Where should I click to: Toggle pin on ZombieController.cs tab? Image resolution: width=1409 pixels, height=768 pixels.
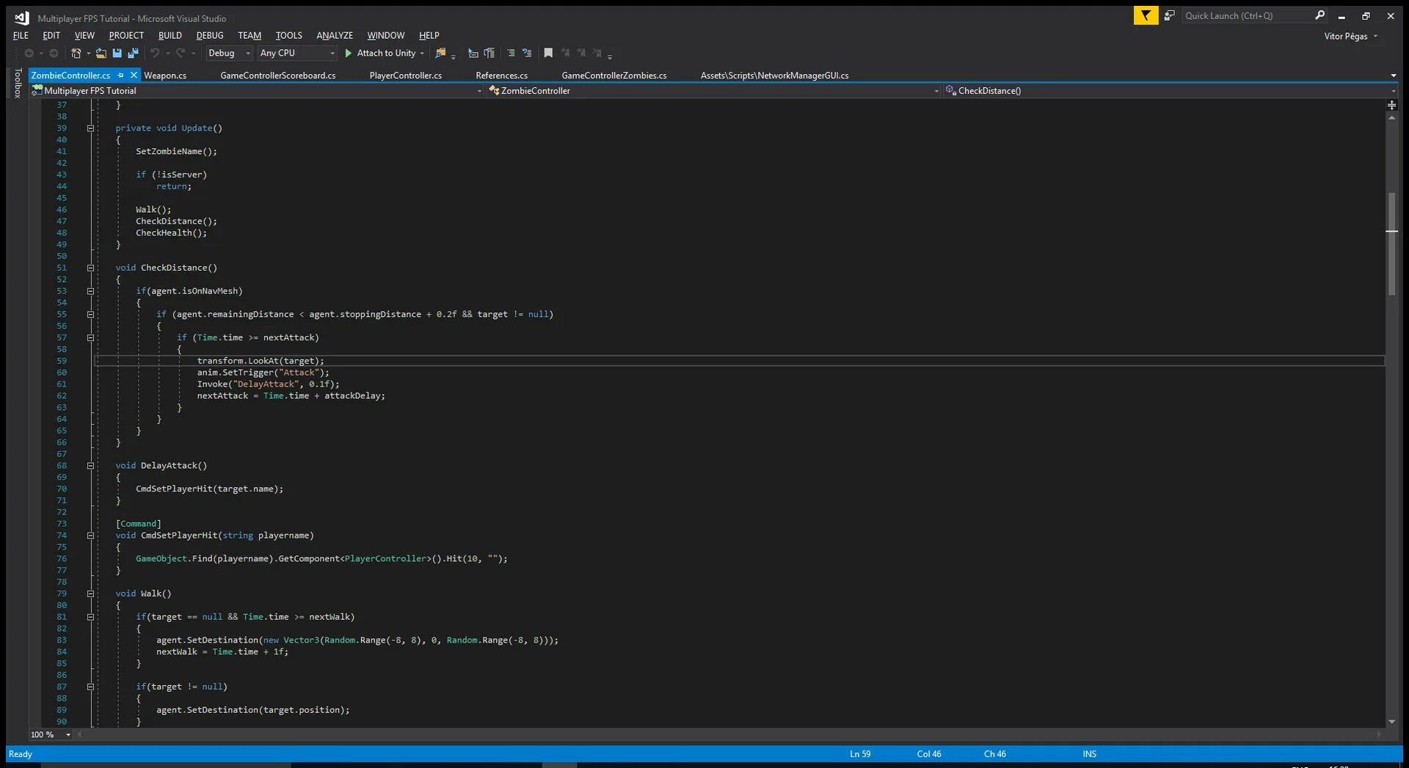coord(120,76)
